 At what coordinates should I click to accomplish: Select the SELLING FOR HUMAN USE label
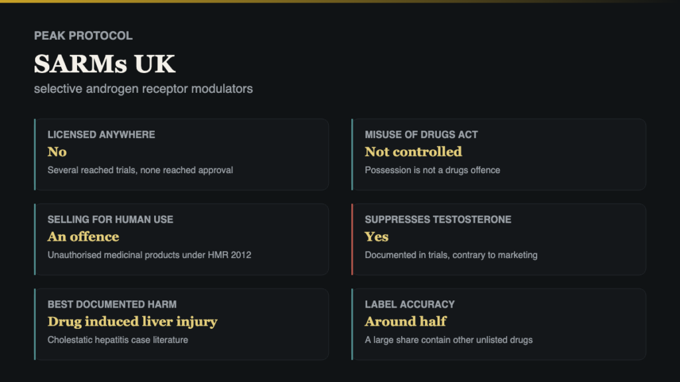[110, 220]
